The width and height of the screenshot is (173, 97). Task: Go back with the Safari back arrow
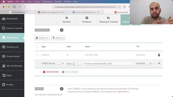(x=20, y=7)
